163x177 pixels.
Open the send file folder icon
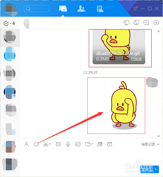point(88,144)
